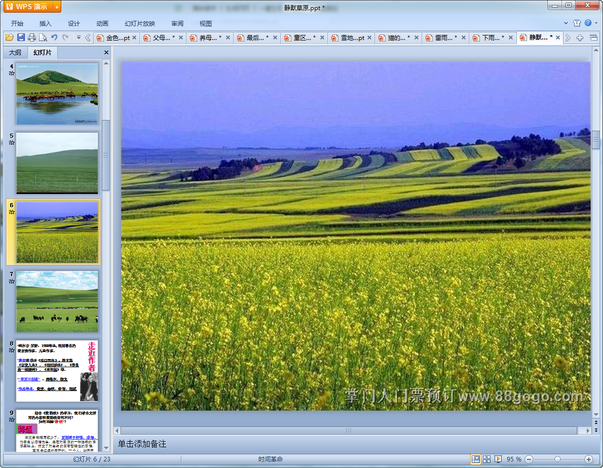Switch to the 大纲 outline tab
This screenshot has height=468, width=603.
(15, 53)
